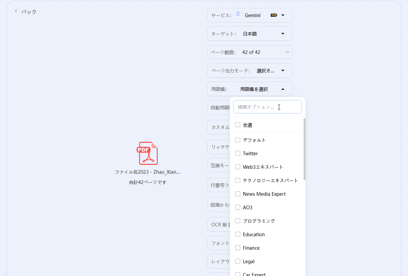Open the ページ出力モード dropdown
Screen dimensions: 408x276
click(x=283, y=70)
